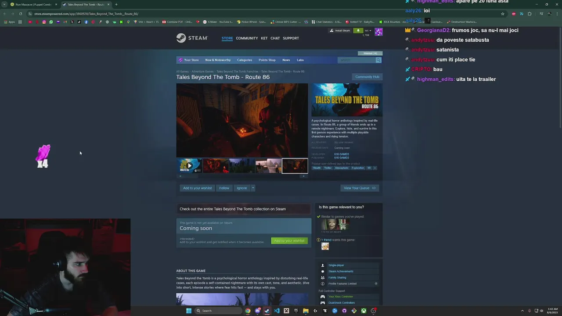This screenshot has width=562, height=316.
Task: Open Visual Studio Code from the taskbar
Action: (277, 311)
